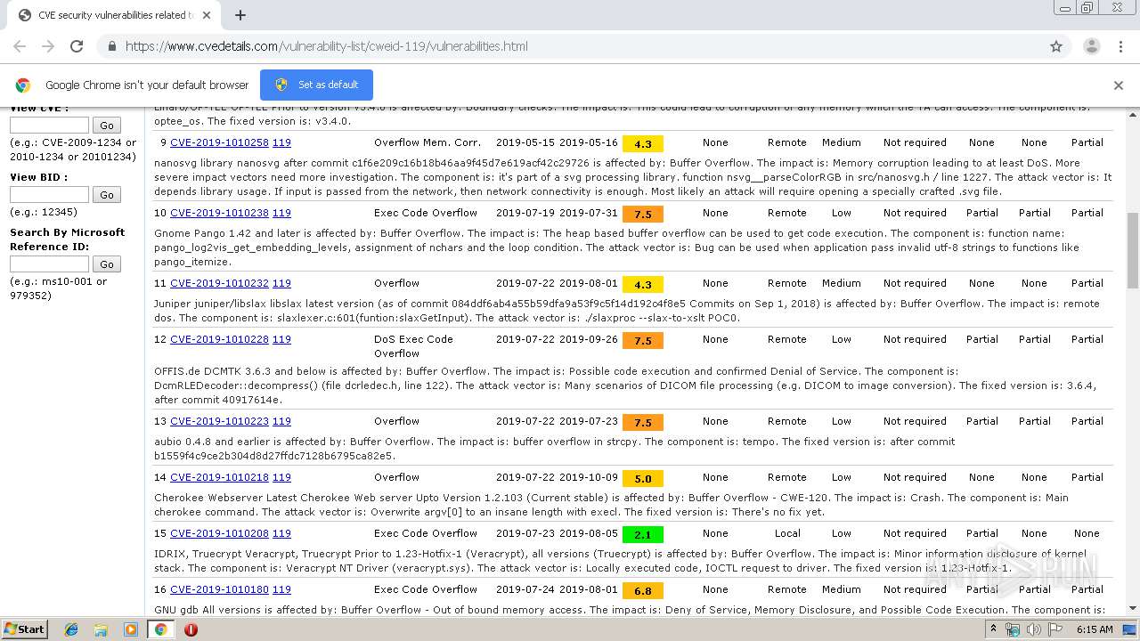The height and width of the screenshot is (641, 1140).
Task: Click Go button next to View BID
Action: (x=107, y=194)
